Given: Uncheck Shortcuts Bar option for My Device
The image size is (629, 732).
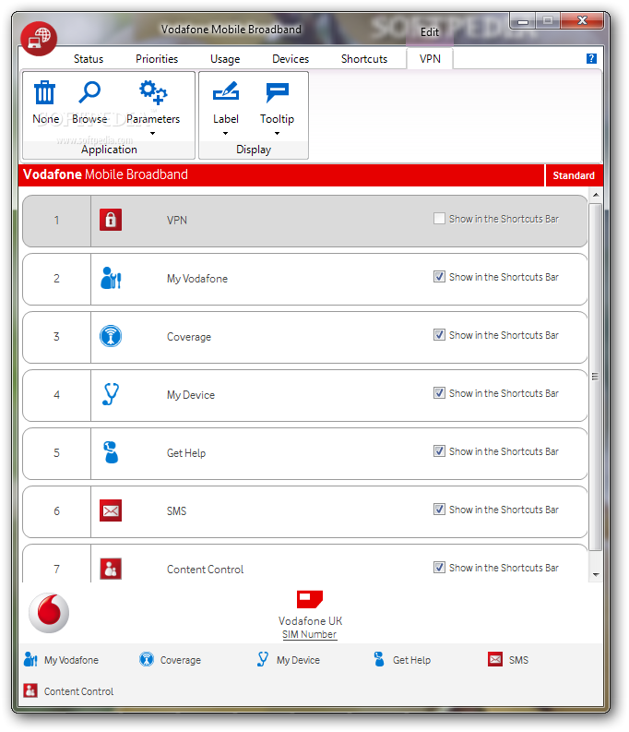Looking at the screenshot, I should click(x=439, y=392).
